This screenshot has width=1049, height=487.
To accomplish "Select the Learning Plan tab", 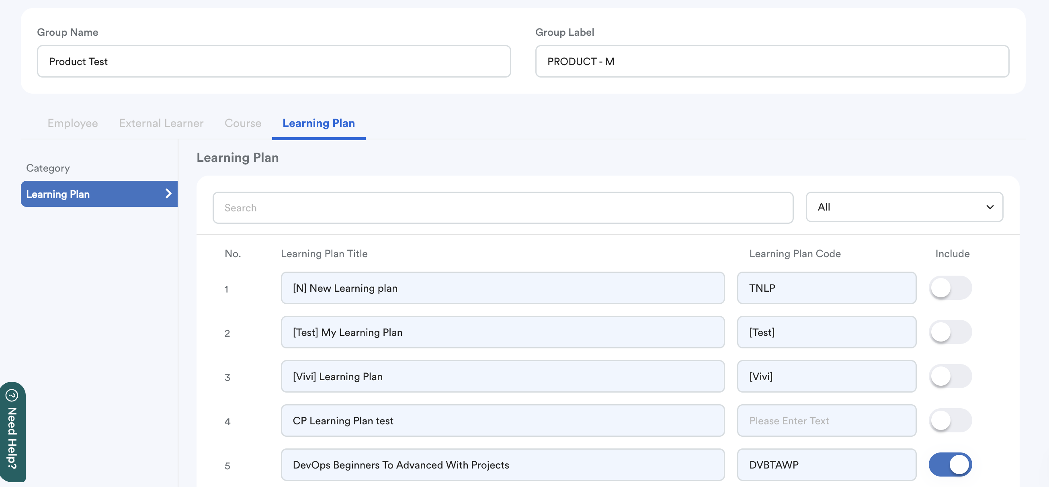I will (318, 123).
